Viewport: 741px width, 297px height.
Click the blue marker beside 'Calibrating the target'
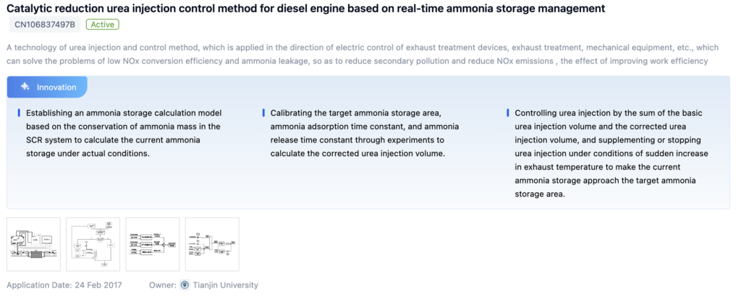click(263, 113)
